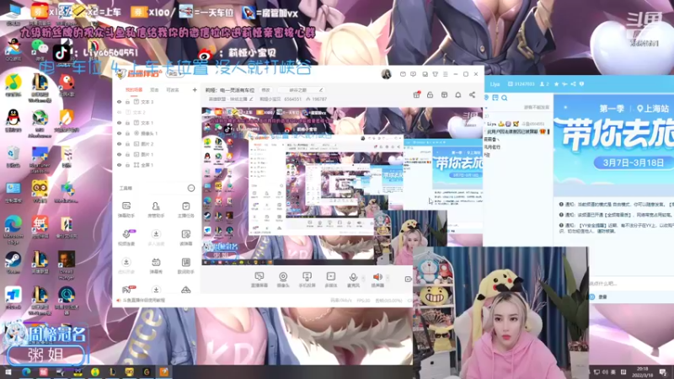
Task: Open the 视频连麦 tool
Action: (126, 238)
